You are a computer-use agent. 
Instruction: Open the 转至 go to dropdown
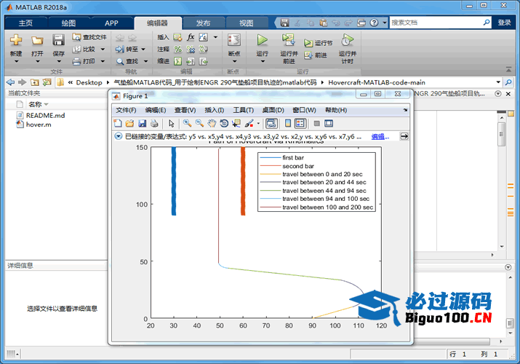click(x=143, y=50)
